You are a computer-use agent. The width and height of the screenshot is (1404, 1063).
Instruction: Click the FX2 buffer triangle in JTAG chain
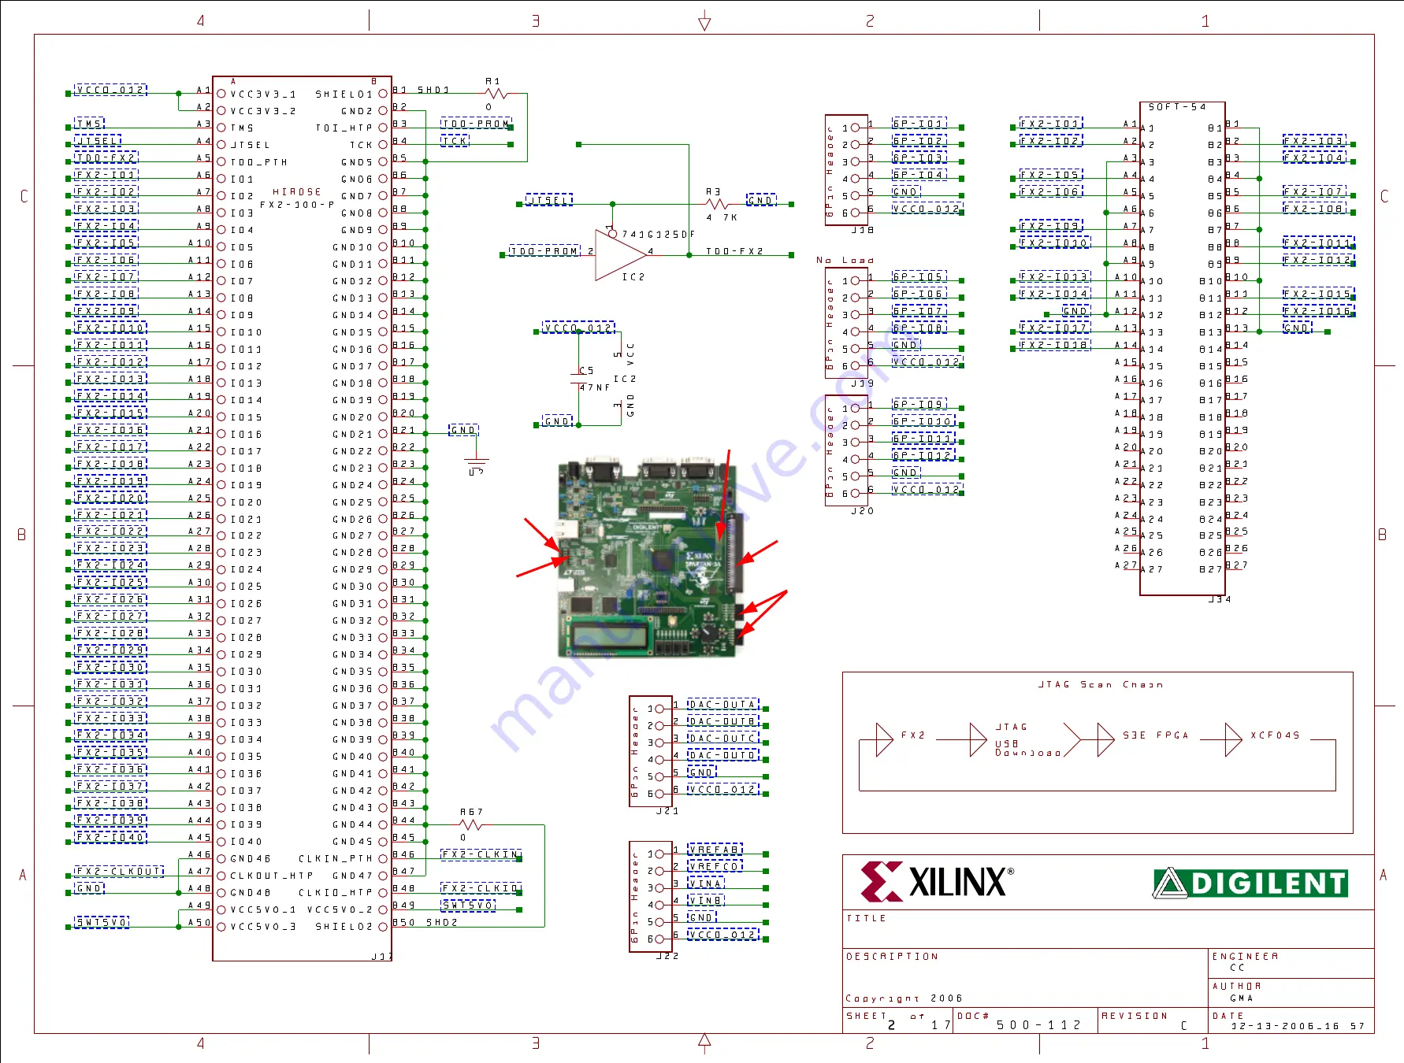click(885, 740)
